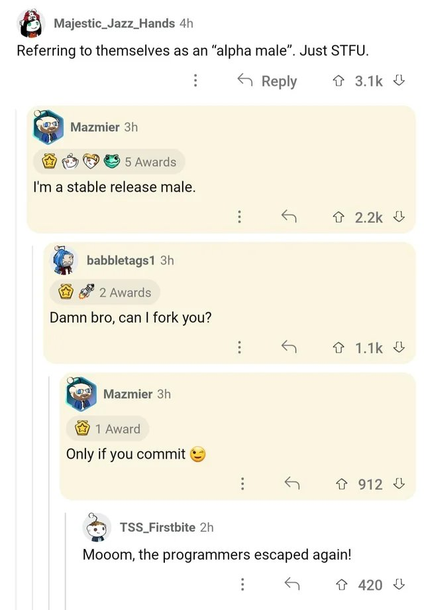This screenshot has width=424, height=610.
Task: Open three-dot menu on babbletags1's comment
Action: point(239,347)
